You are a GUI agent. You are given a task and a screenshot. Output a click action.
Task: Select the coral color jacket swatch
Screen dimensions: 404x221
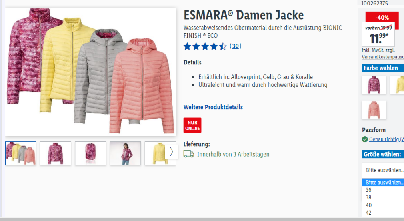[x=374, y=110]
